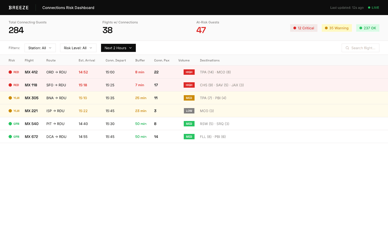Select the SFO → RDU route
388x242 pixels.
point(56,85)
